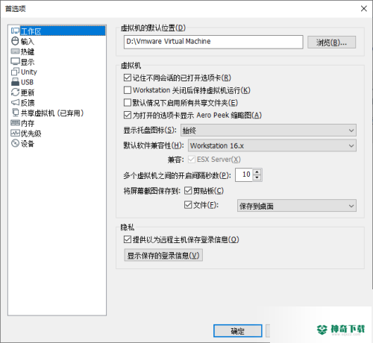373x343 pixels.
Task: Click the 显示 monitor icon
Action: coord(15,62)
